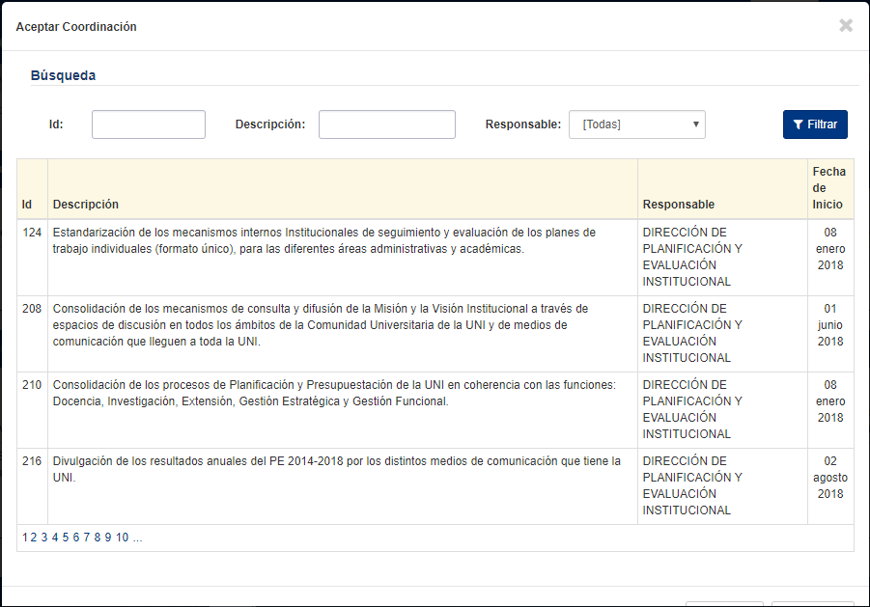Go to page 3
This screenshot has width=870, height=607.
(44, 538)
